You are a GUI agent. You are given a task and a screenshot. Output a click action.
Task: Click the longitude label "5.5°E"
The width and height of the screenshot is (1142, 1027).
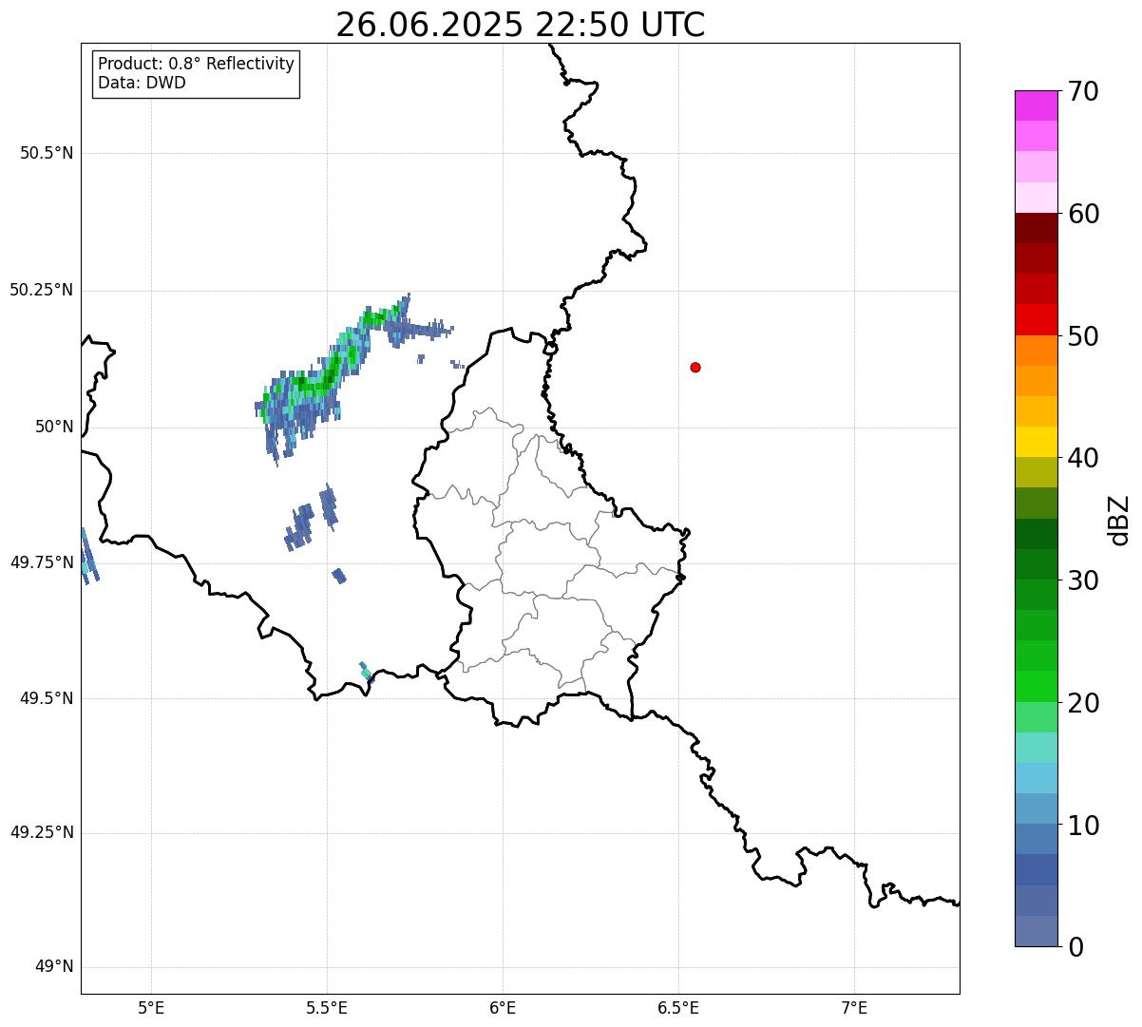(x=327, y=1007)
